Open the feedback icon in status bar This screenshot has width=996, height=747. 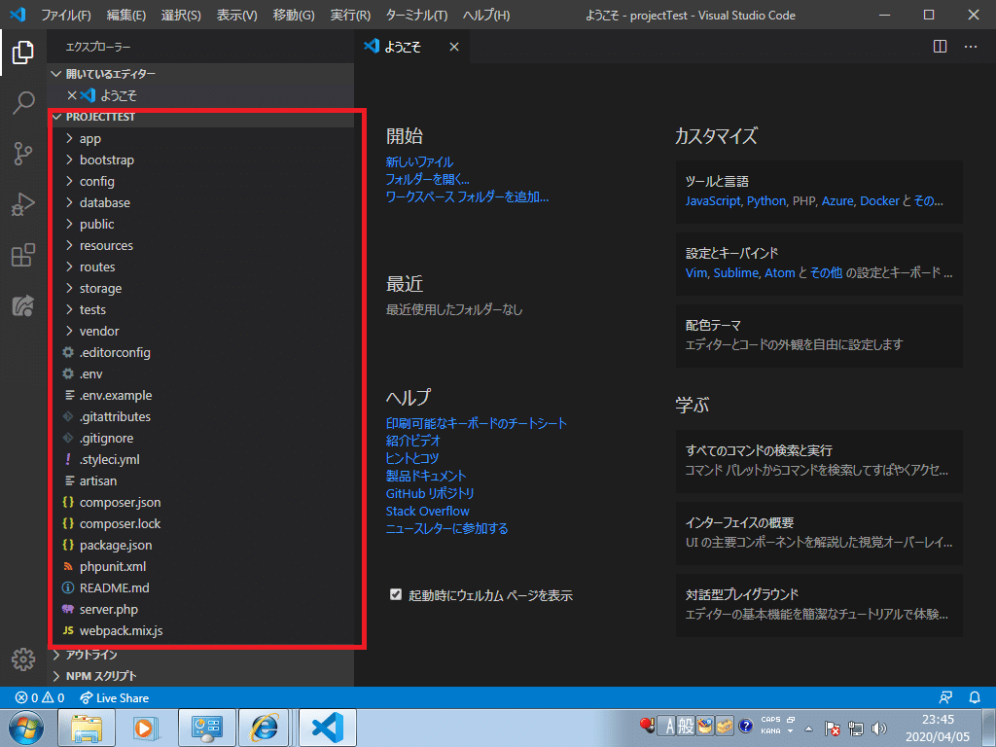[945, 697]
